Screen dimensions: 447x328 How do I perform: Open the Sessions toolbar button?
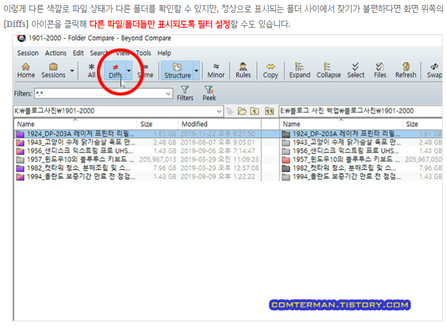(53, 70)
